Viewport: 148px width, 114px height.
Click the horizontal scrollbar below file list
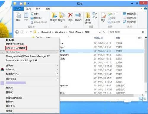point(97,95)
